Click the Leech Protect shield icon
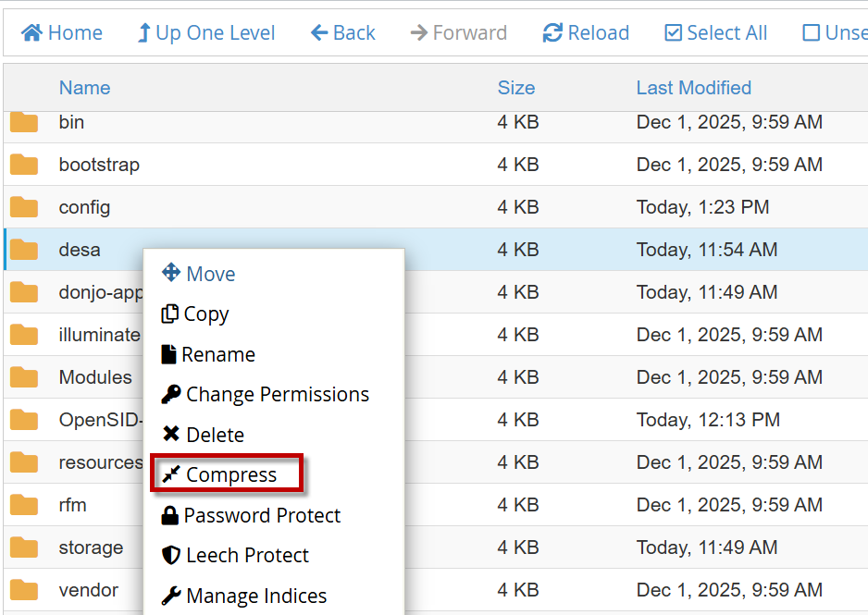The width and height of the screenshot is (868, 615). pos(170,555)
